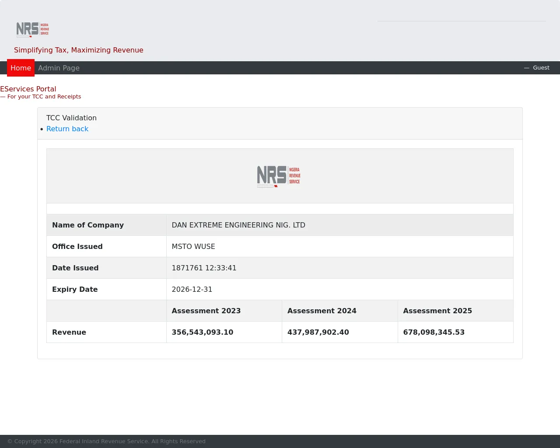Select the MSTO WUSE office value
This screenshot has width=560, height=448.
tap(193, 246)
